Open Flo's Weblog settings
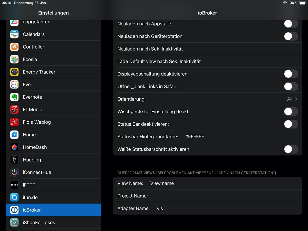Image resolution: width=308 pixels, height=231 pixels. [x=53, y=122]
